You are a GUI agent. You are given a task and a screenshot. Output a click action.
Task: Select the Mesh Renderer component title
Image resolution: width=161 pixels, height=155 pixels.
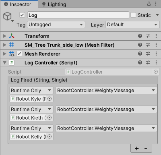[x=42, y=54]
